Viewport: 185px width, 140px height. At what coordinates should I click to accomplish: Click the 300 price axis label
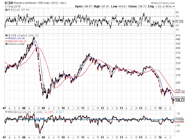click(x=178, y=69)
